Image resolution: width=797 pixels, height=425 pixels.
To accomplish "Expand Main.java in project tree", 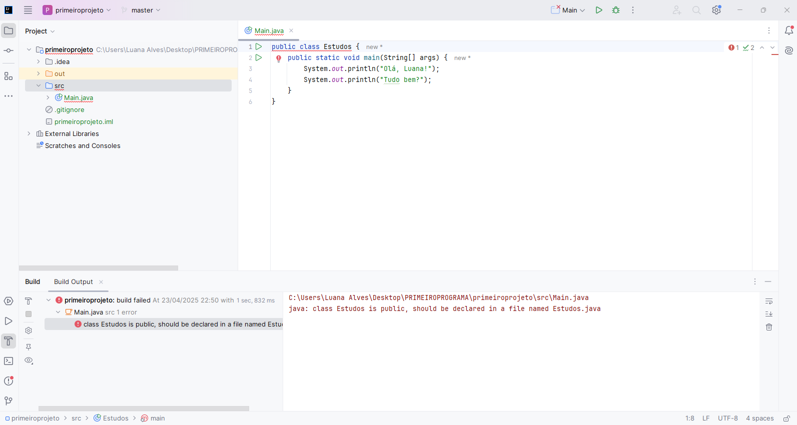I will 48,97.
